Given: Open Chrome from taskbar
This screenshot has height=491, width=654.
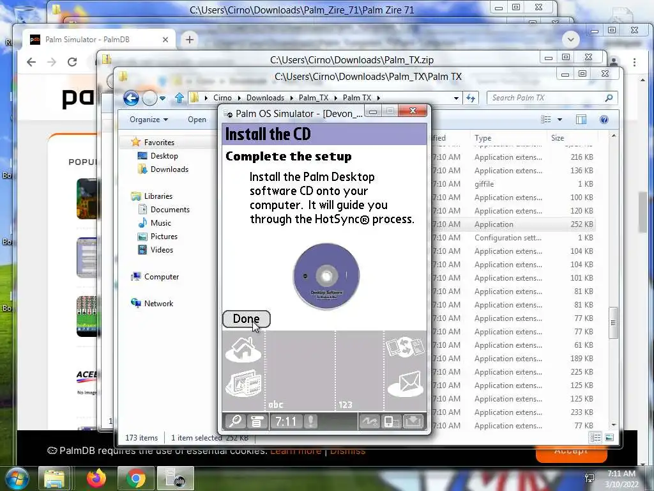Looking at the screenshot, I should coord(135,478).
